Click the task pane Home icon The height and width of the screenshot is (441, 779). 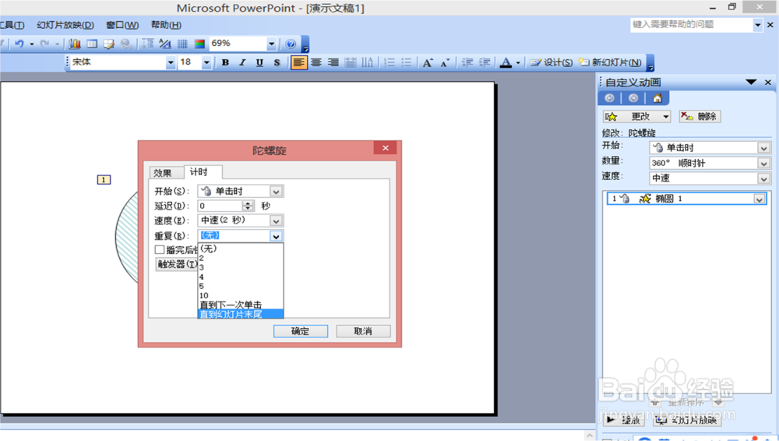657,98
